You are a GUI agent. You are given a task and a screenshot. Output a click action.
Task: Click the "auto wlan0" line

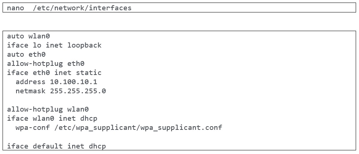point(28,36)
